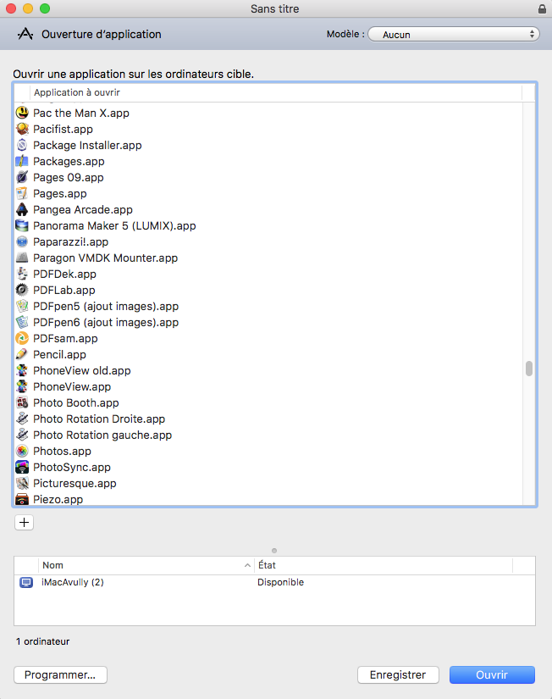The height and width of the screenshot is (699, 552).
Task: Click the Application à ouvrir column header
Action: click(276, 92)
